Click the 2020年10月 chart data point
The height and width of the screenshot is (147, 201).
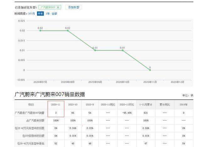point(122,50)
